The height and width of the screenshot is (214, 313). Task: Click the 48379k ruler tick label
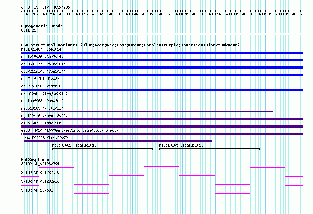(x=49, y=14)
